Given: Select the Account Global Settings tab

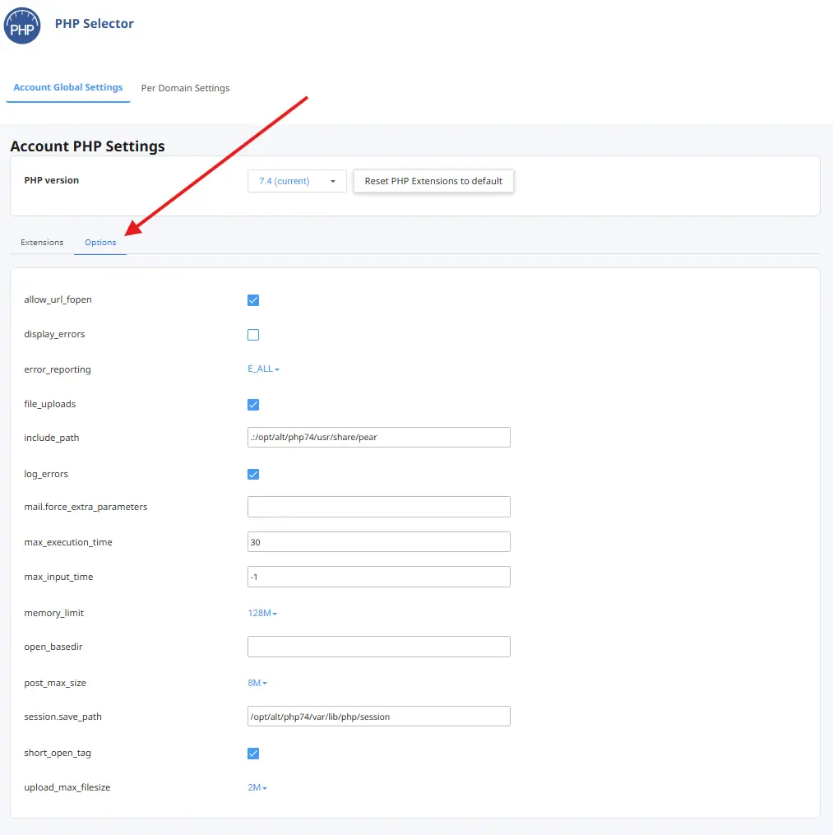Looking at the screenshot, I should [68, 87].
